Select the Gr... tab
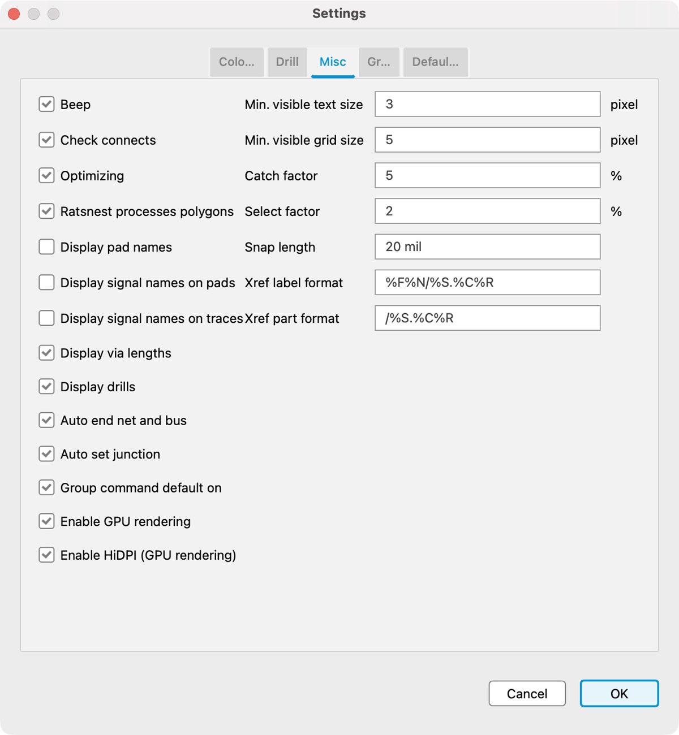The height and width of the screenshot is (735, 679). [x=379, y=62]
